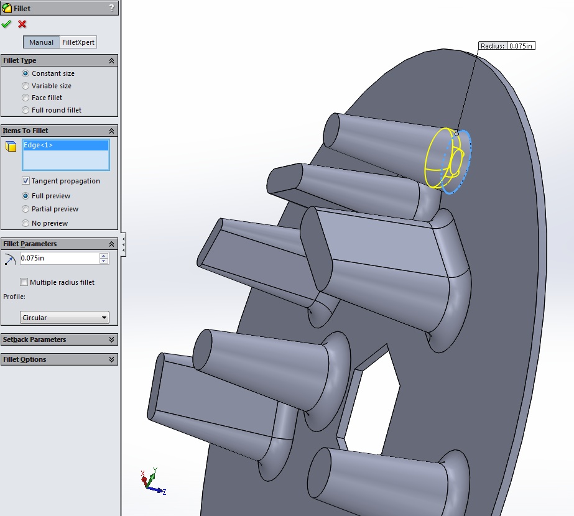Screen dimensions: 574x516
Task: Expand the Fillet Options section
Action: [112, 359]
